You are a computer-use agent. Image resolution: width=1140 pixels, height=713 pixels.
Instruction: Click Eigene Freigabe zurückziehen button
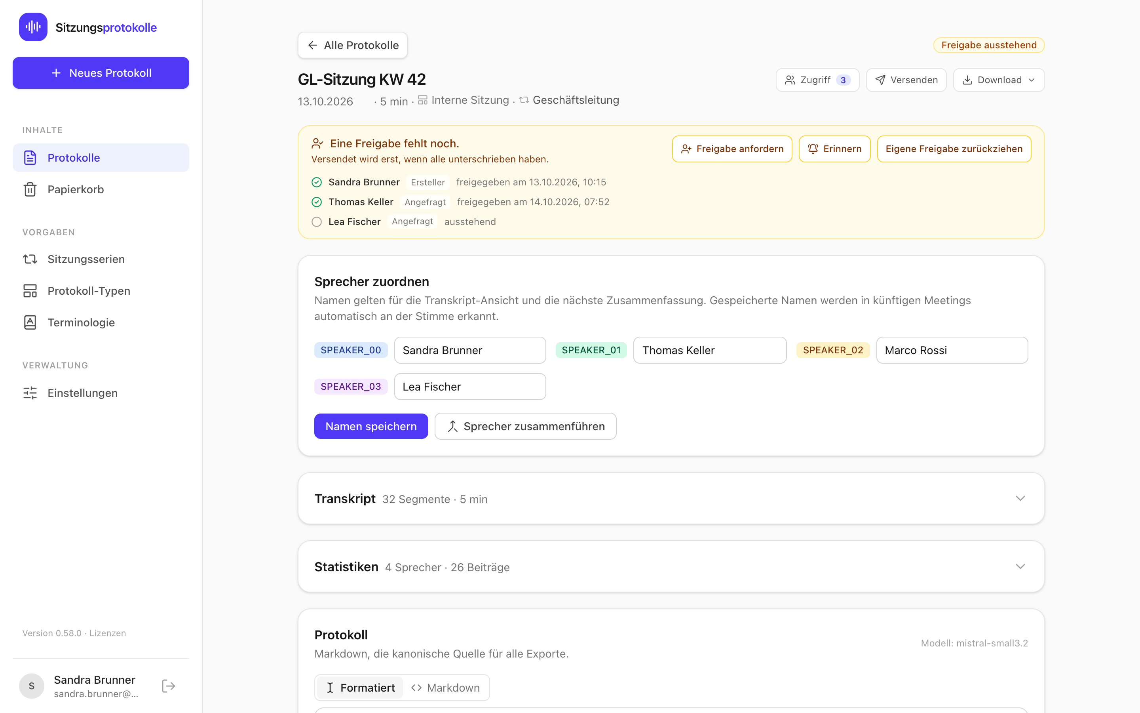click(x=954, y=149)
